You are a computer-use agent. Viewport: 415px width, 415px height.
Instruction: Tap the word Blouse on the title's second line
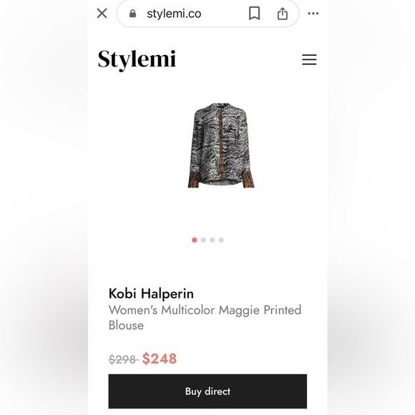tap(126, 326)
